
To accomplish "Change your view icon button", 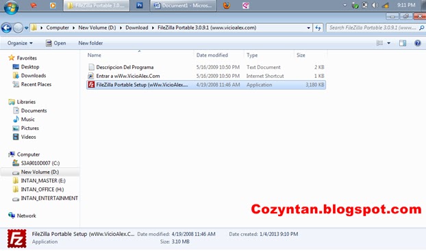I will coord(379,43).
